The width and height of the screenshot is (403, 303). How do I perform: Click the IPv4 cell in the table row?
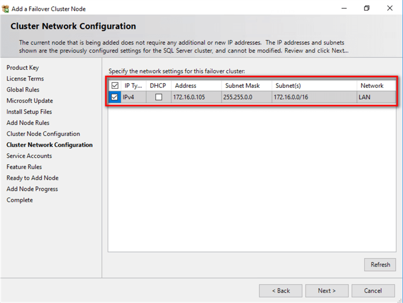coord(133,97)
